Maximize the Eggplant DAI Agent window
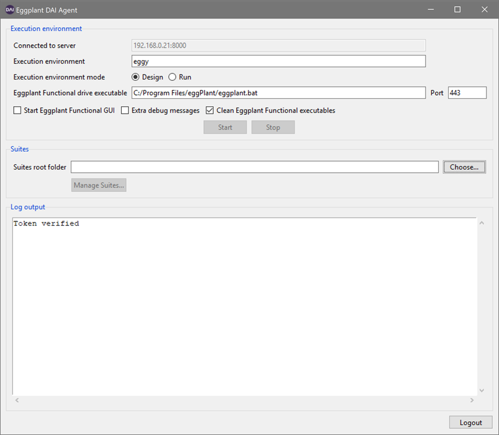The height and width of the screenshot is (435, 499). (457, 9)
